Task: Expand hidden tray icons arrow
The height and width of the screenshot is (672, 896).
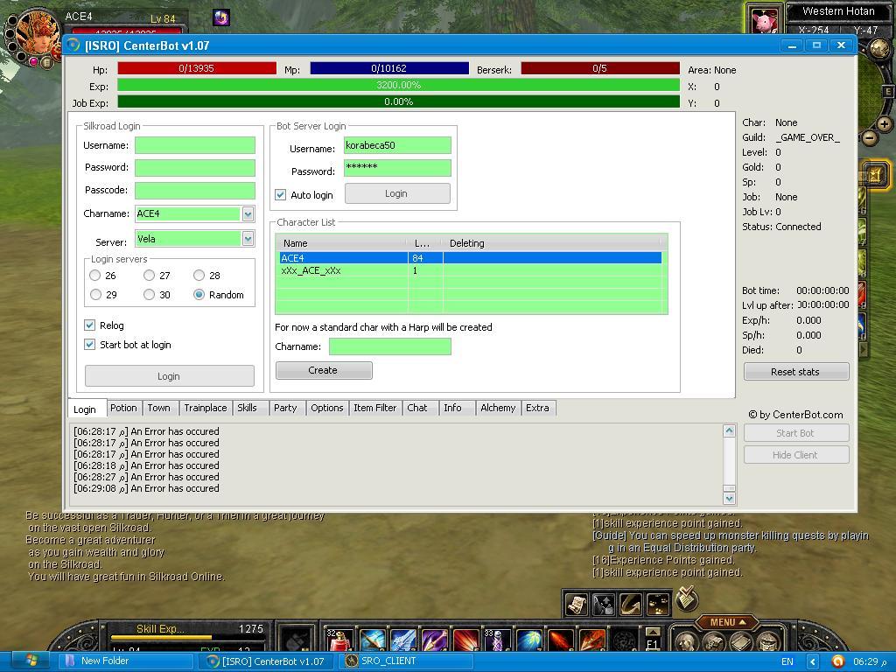Action: (x=813, y=661)
